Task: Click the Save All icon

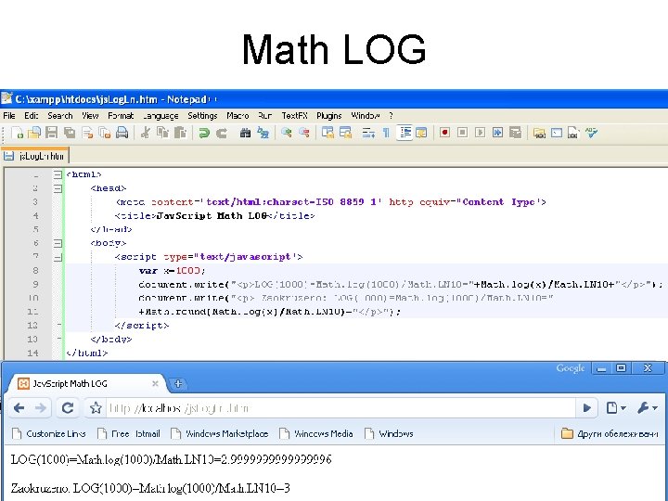Action: click(x=70, y=133)
